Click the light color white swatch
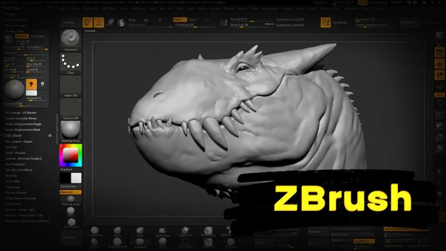The width and height of the screenshot is (446, 251). click(31, 93)
